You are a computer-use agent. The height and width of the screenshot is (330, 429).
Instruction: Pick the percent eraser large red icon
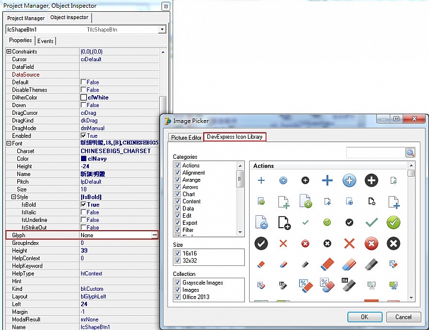[306, 285]
